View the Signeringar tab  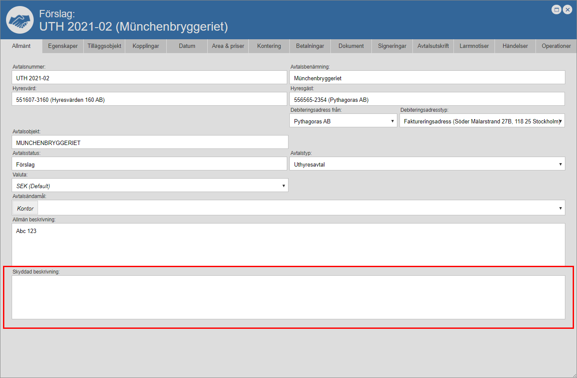click(392, 46)
